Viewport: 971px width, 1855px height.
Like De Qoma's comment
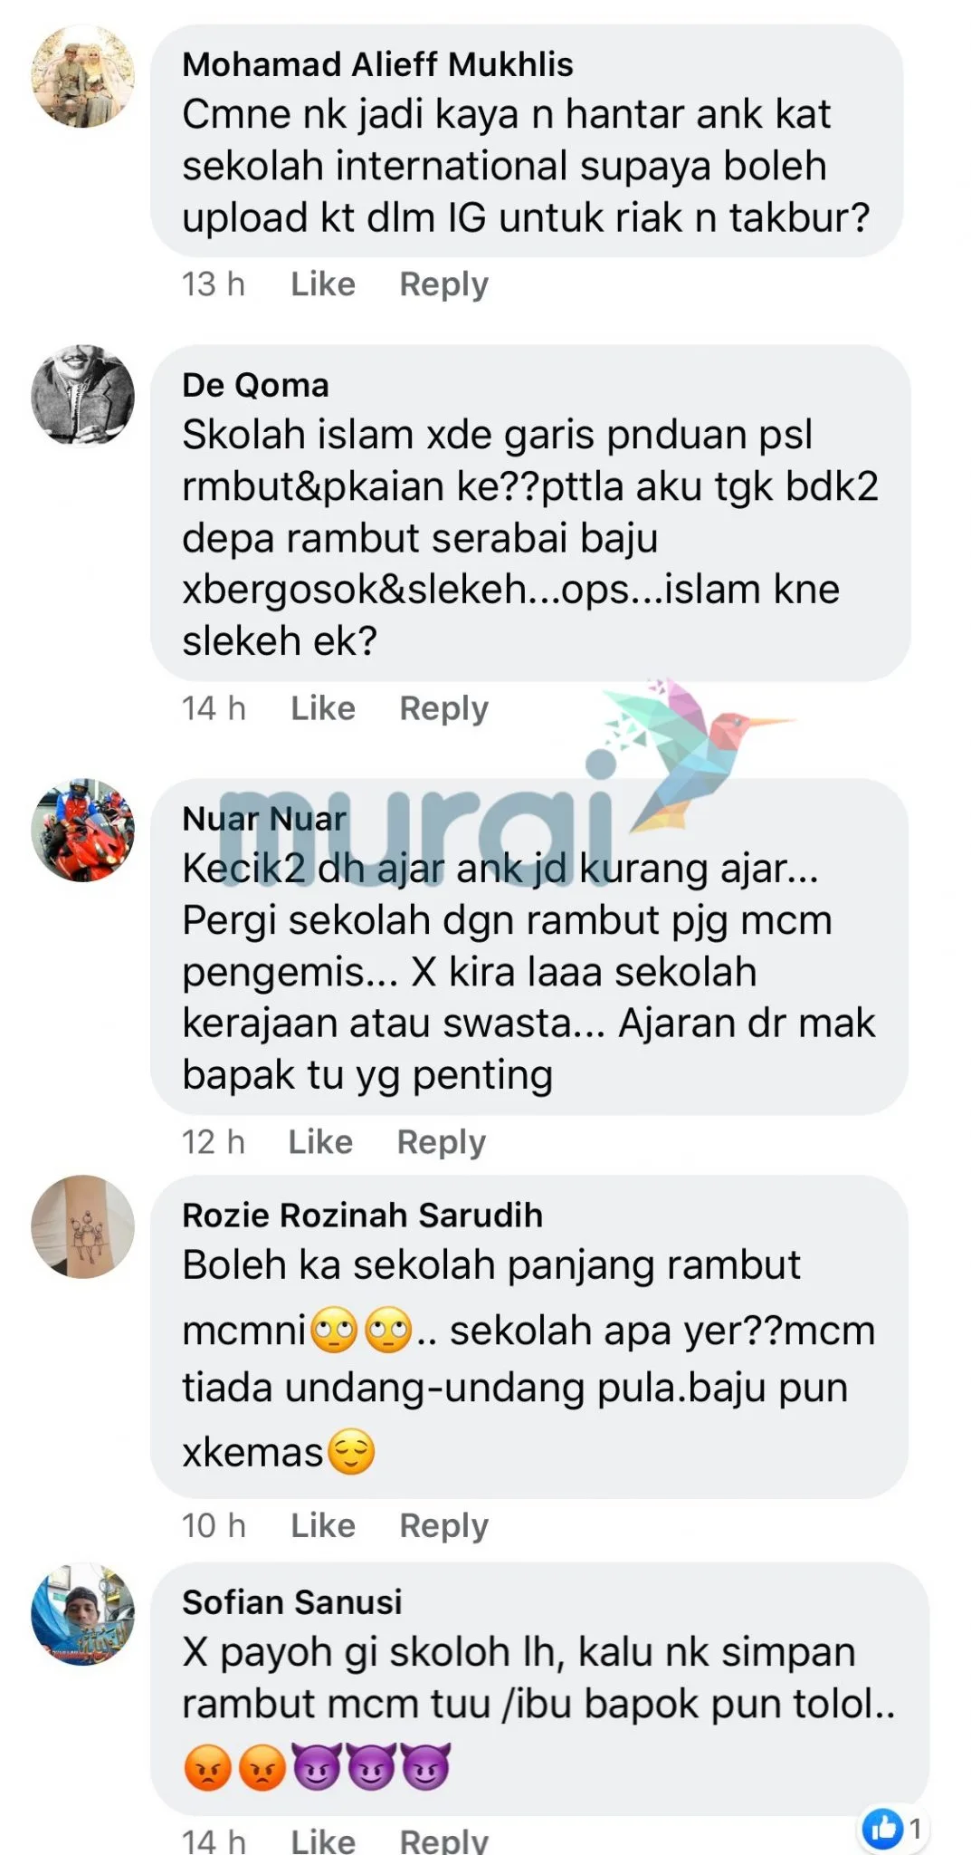(x=323, y=708)
